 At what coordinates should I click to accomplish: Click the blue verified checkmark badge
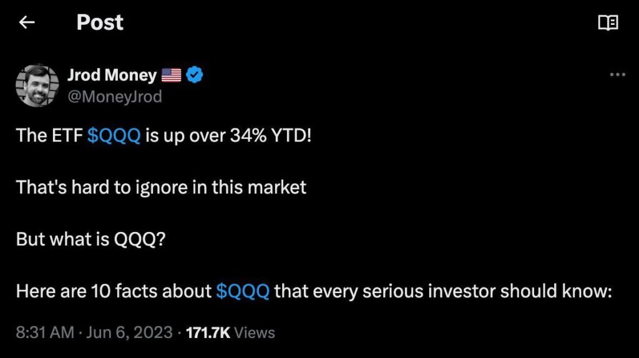195,75
